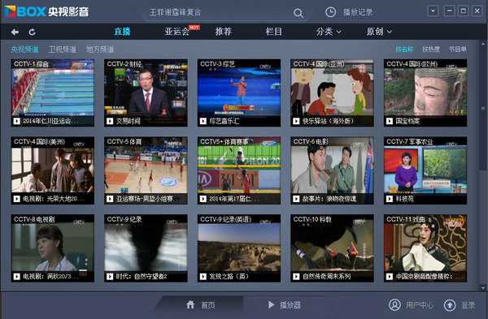Open CCTV-4国际(美洲) thumbnail
Screen dimensions: 488x319
point(53,170)
